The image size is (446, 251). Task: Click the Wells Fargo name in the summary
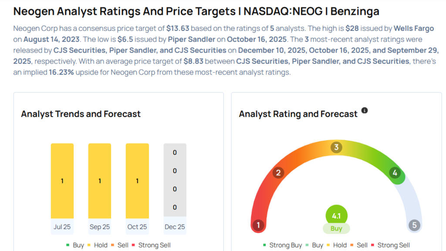pos(414,29)
